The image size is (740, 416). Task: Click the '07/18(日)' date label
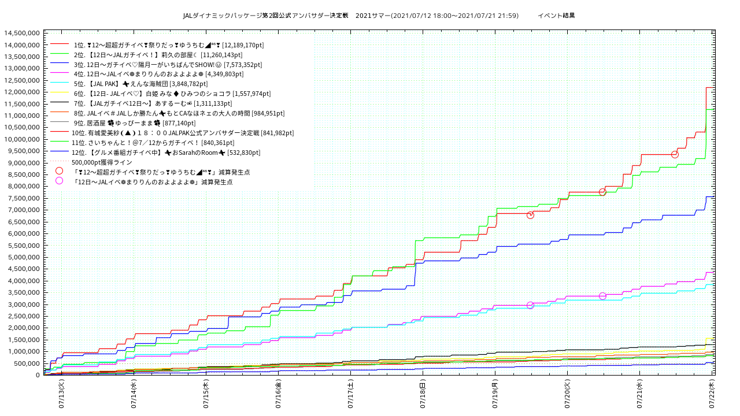[x=423, y=395]
